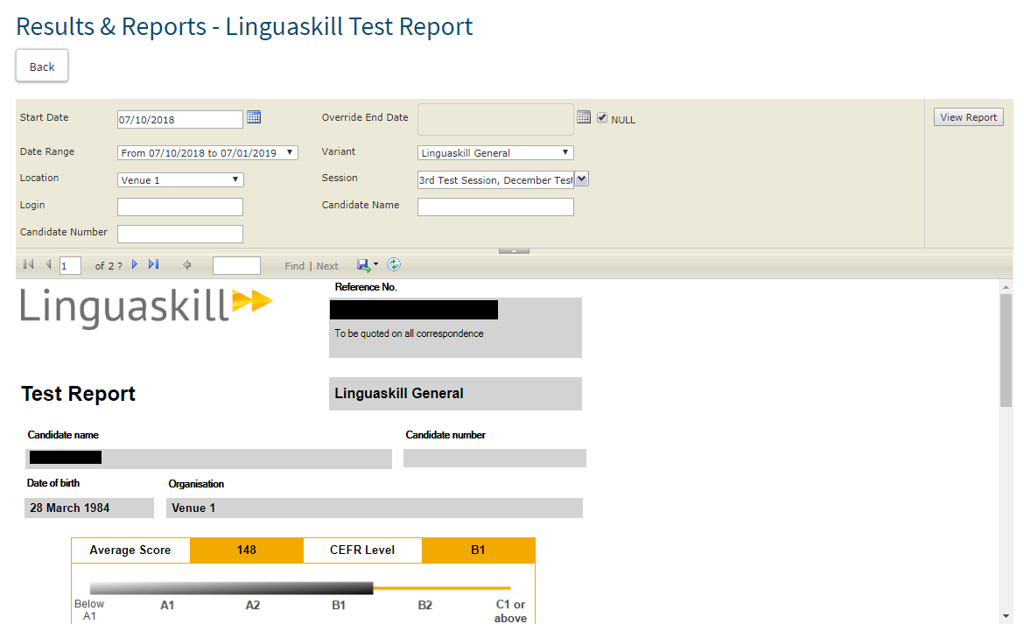Viewport: 1024px width, 631px height.
Task: Click the current page number box
Action: point(70,265)
